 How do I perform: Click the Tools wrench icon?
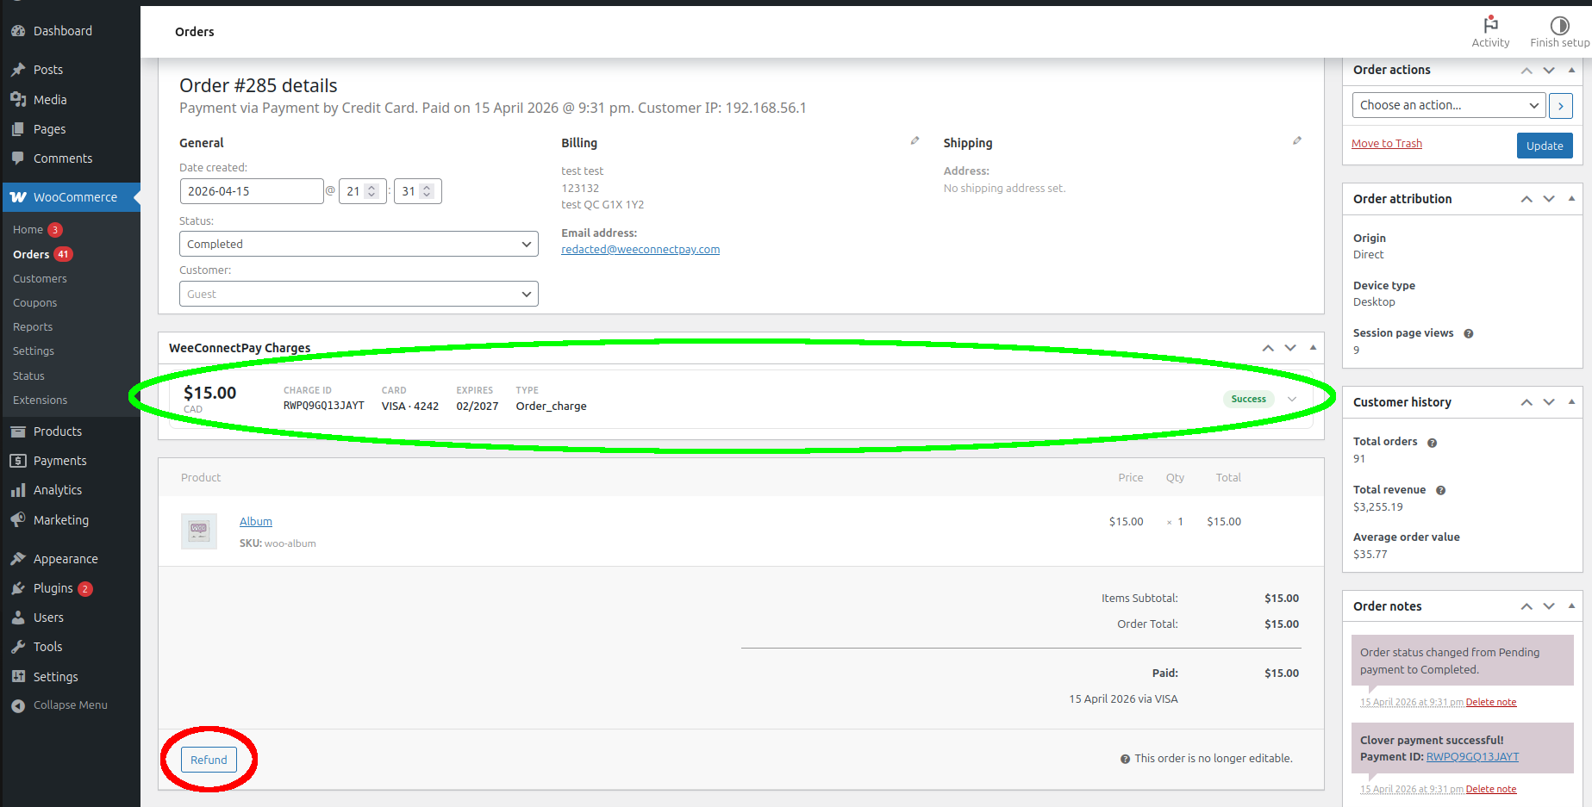coord(18,647)
